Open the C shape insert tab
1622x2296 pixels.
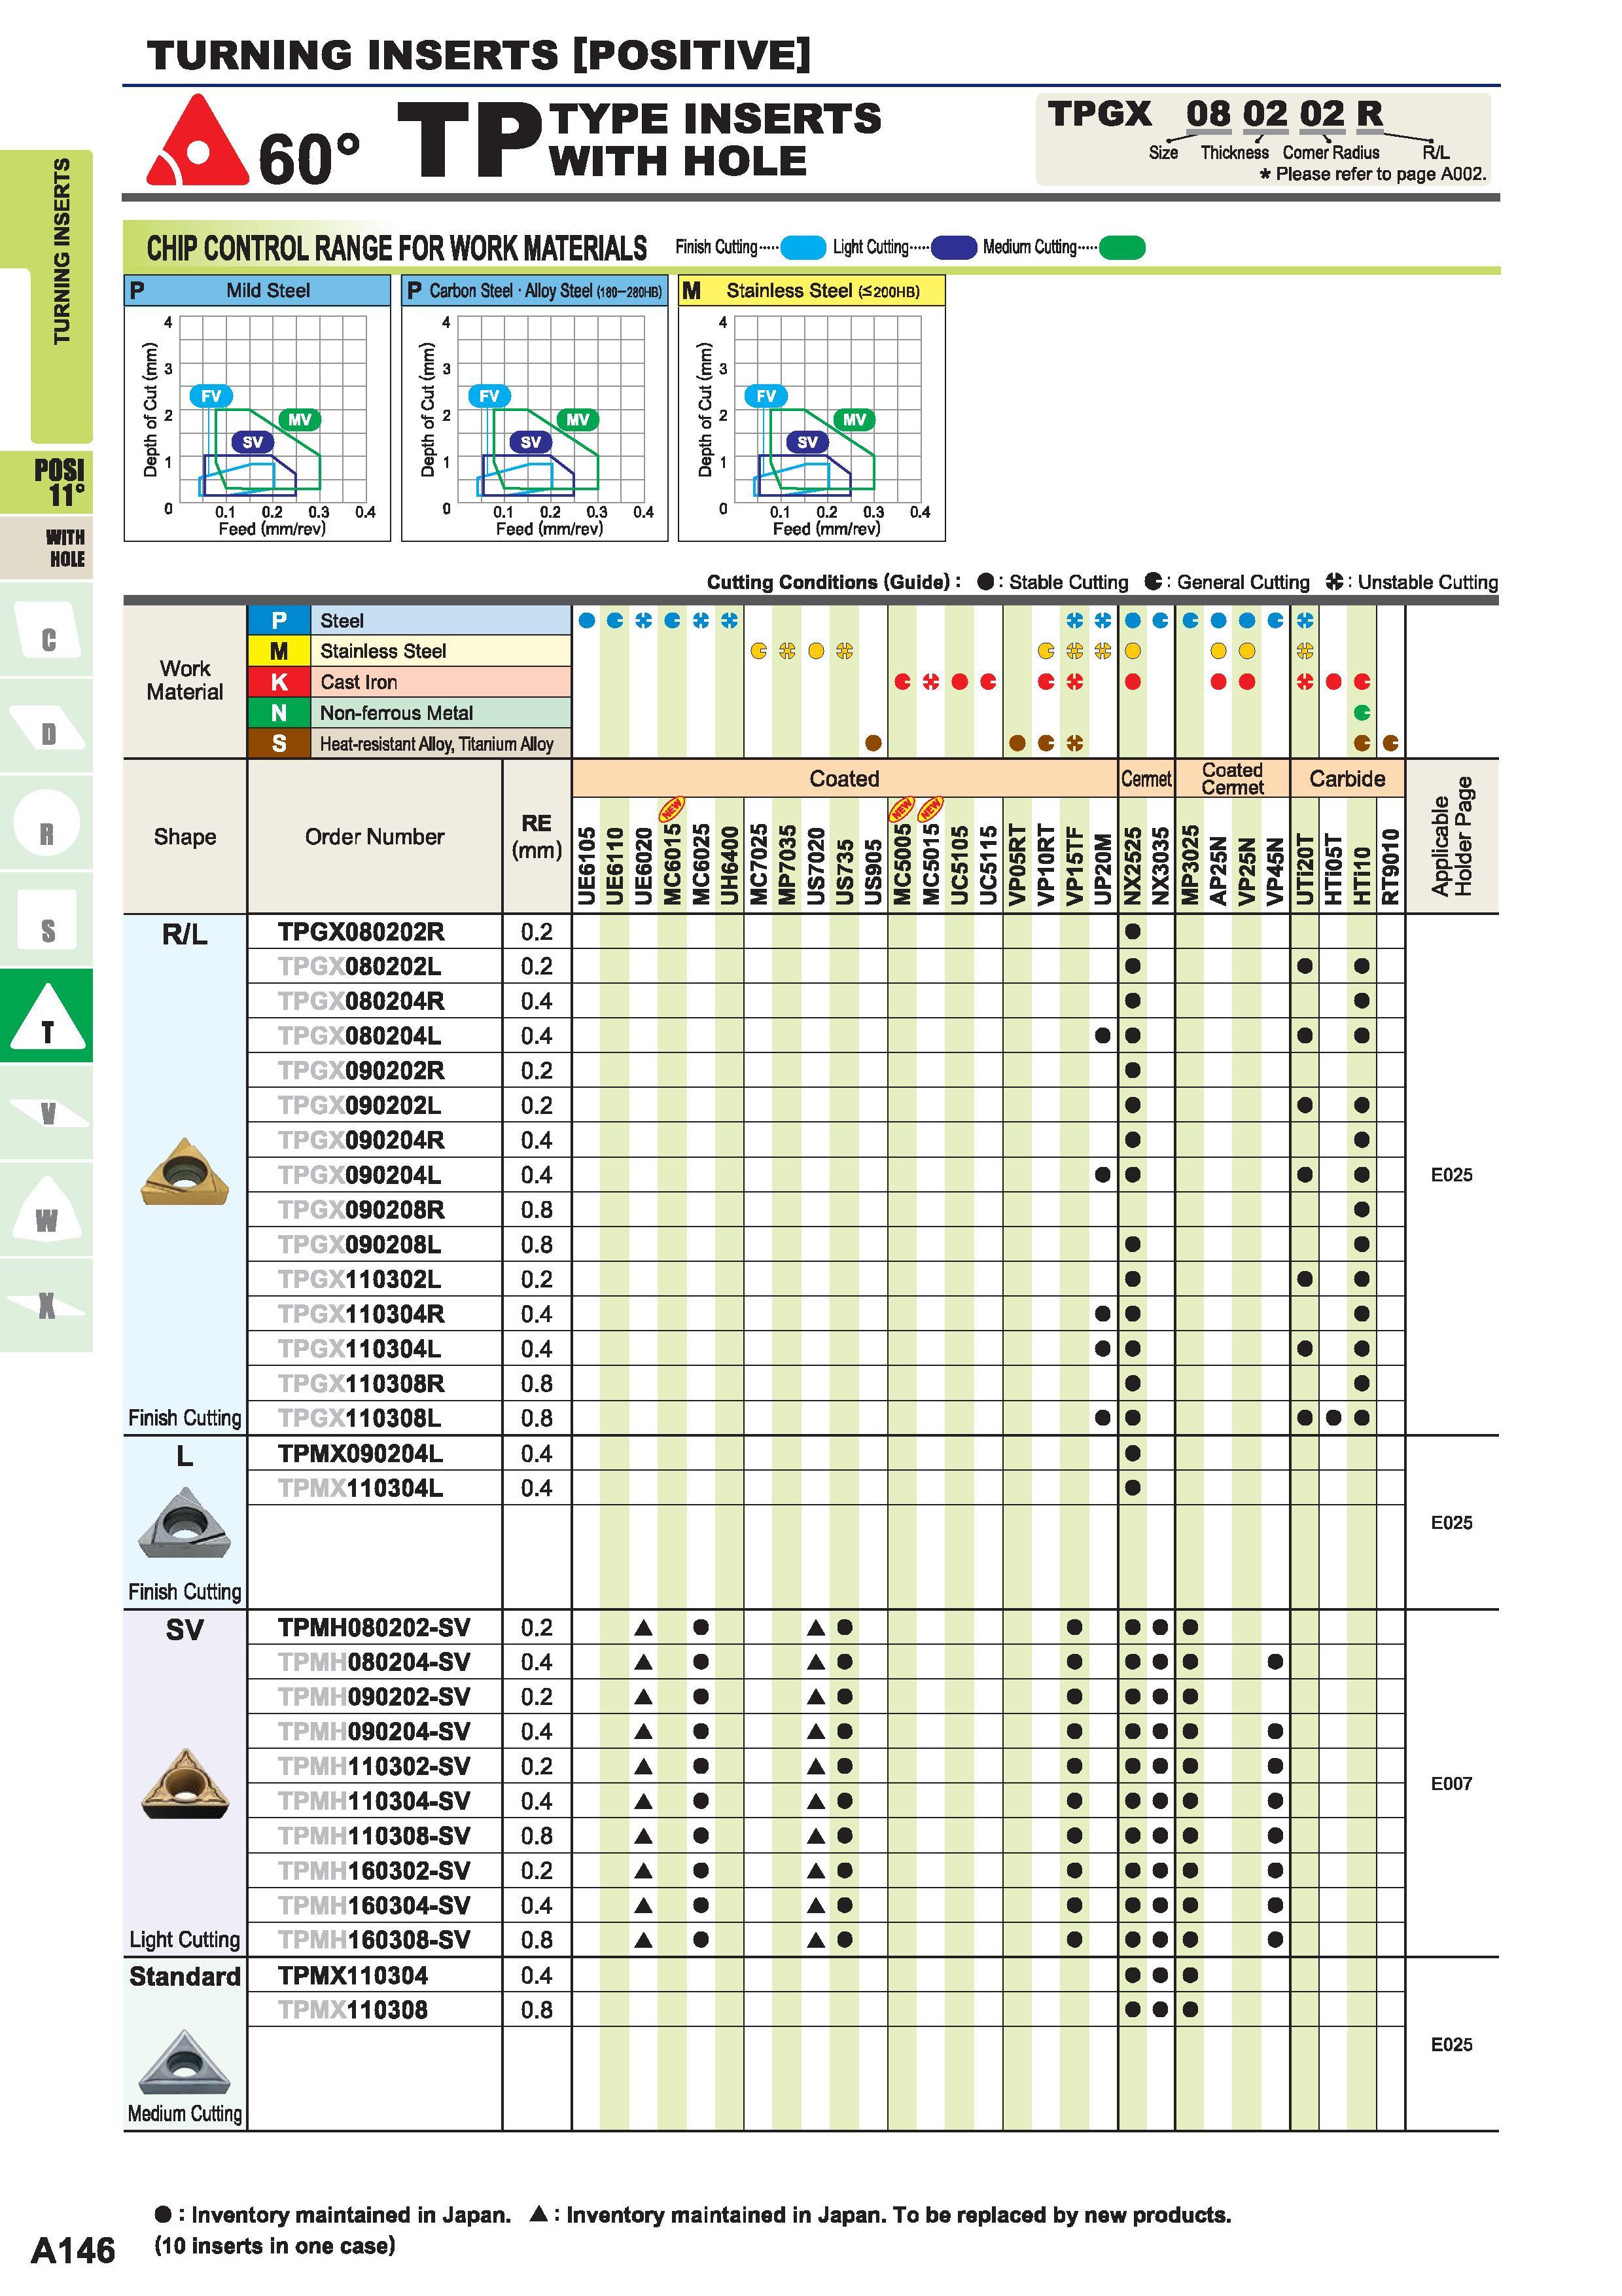click(x=46, y=630)
